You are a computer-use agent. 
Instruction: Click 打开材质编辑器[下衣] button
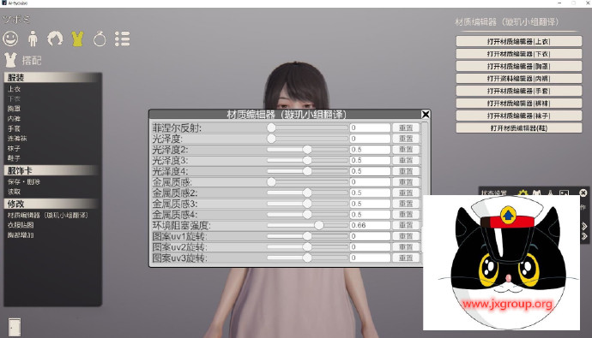[x=519, y=54]
